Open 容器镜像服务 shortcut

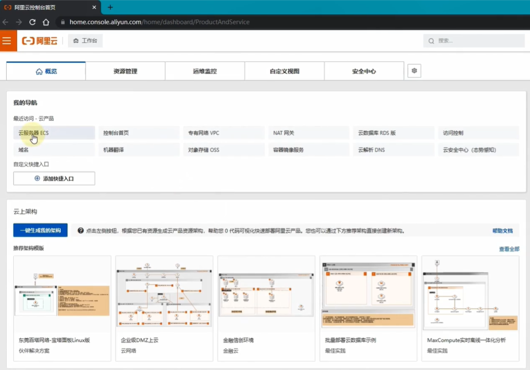point(309,150)
